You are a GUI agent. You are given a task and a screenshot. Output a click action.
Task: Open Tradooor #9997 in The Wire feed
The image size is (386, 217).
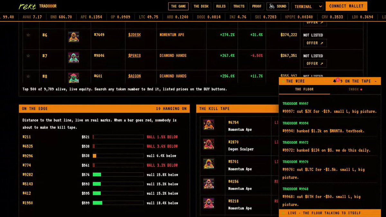[x=295, y=104]
